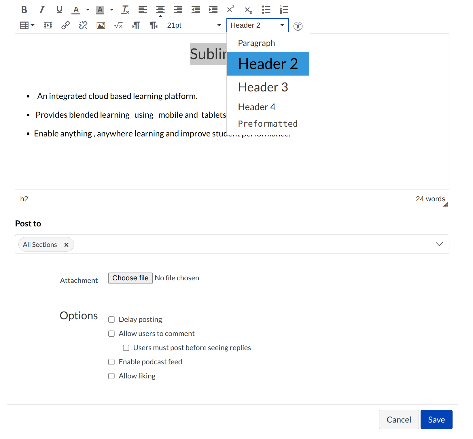Apply superscript formatting
Image resolution: width=473 pixels, height=439 pixels.
coord(230,10)
